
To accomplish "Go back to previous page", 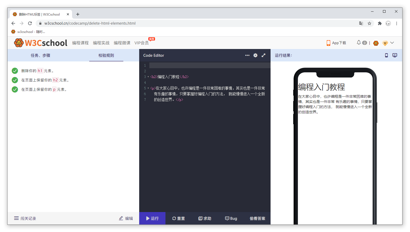I will point(13,23).
